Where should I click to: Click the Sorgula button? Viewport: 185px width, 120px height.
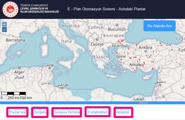[40, 112]
